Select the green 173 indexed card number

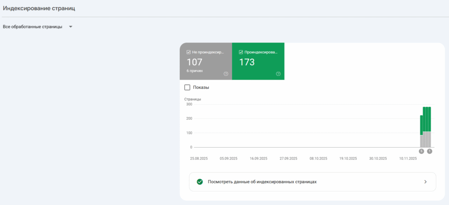point(247,62)
